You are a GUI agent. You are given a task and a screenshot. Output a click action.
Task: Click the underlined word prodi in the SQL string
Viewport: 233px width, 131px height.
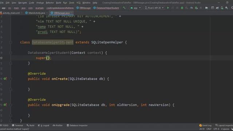click(x=43, y=32)
